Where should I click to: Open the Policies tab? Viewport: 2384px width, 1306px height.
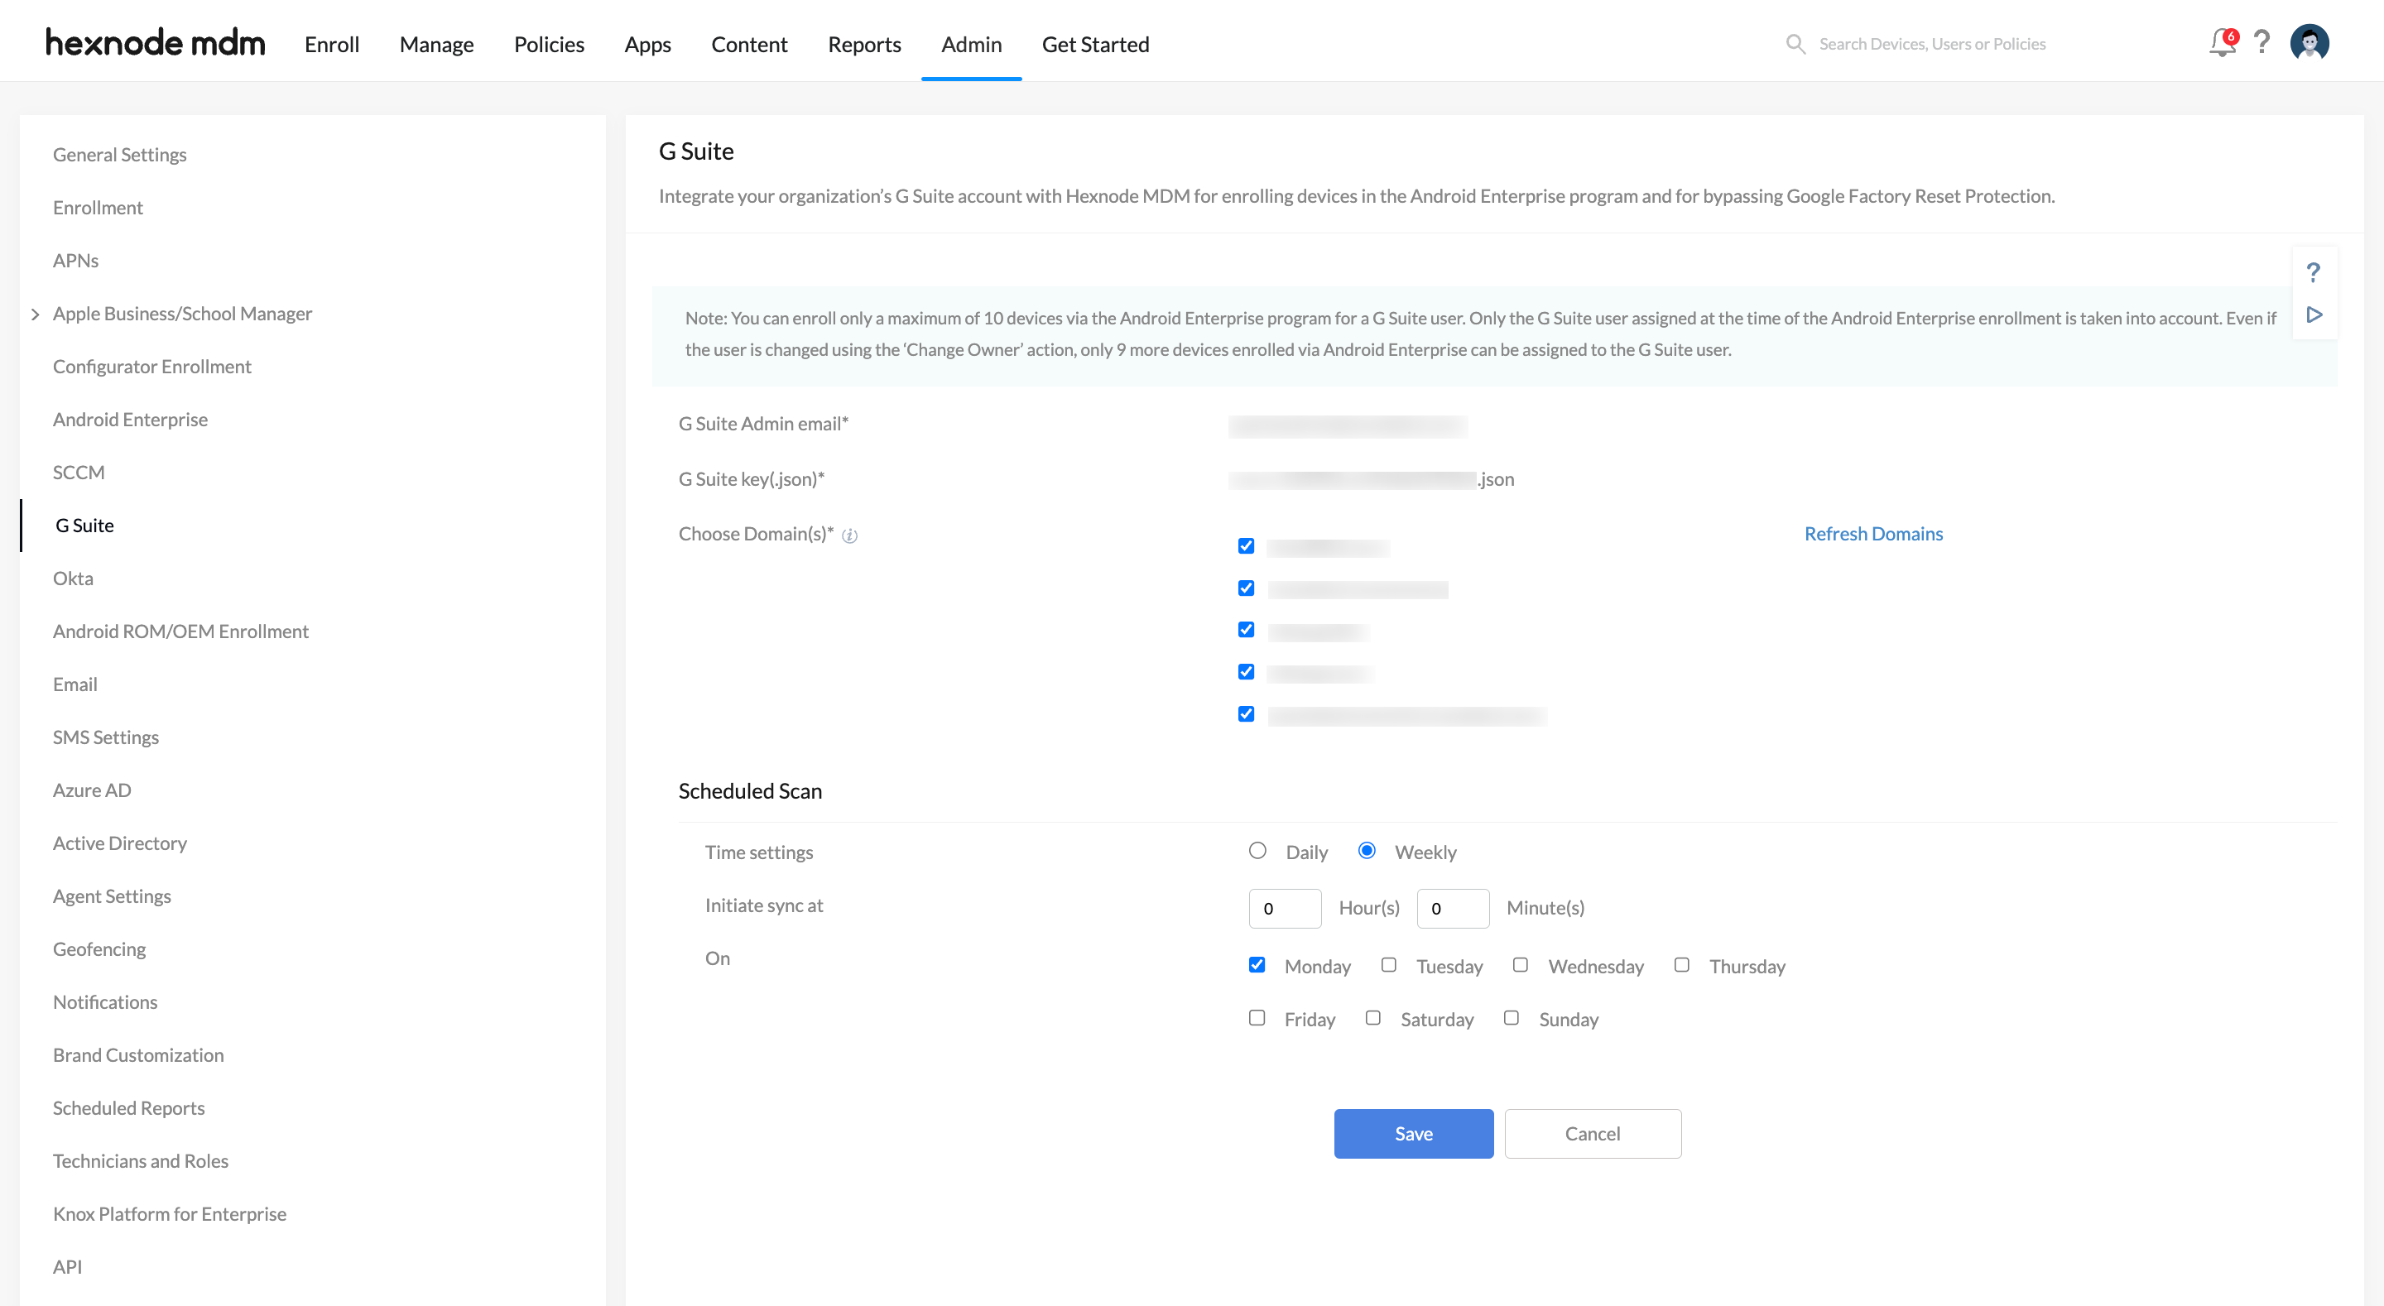[x=549, y=44]
